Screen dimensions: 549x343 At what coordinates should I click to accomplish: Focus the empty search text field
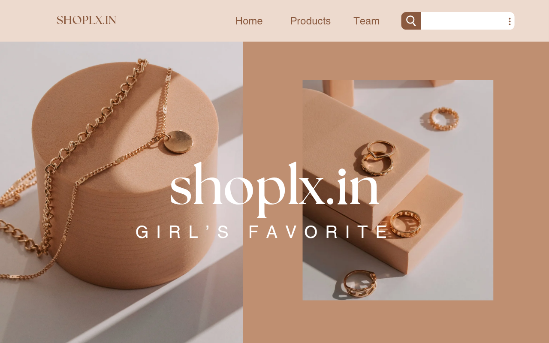(x=463, y=21)
